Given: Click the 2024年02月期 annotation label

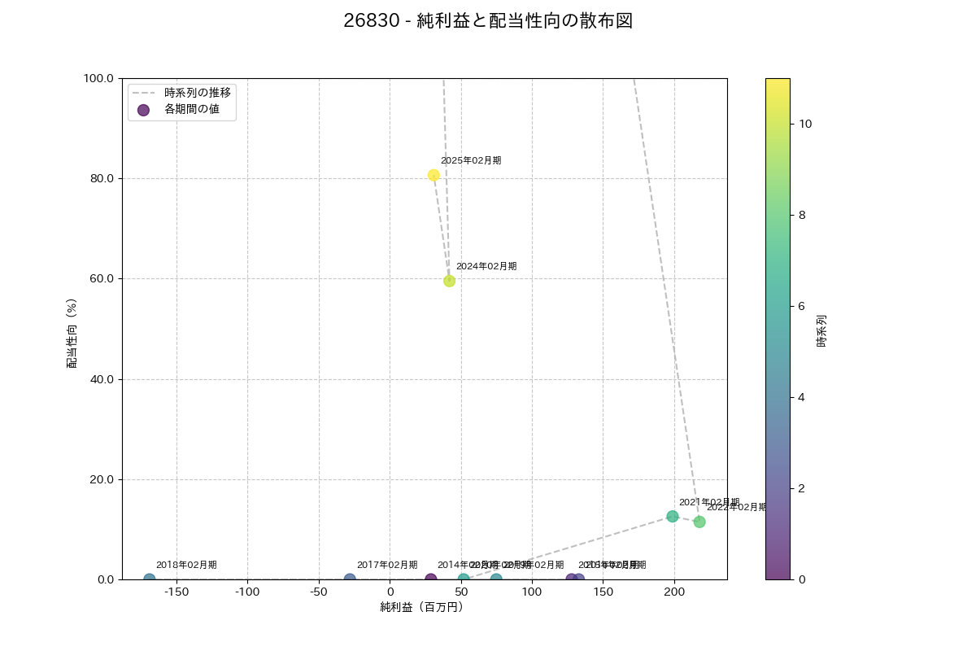Looking at the screenshot, I should (486, 266).
